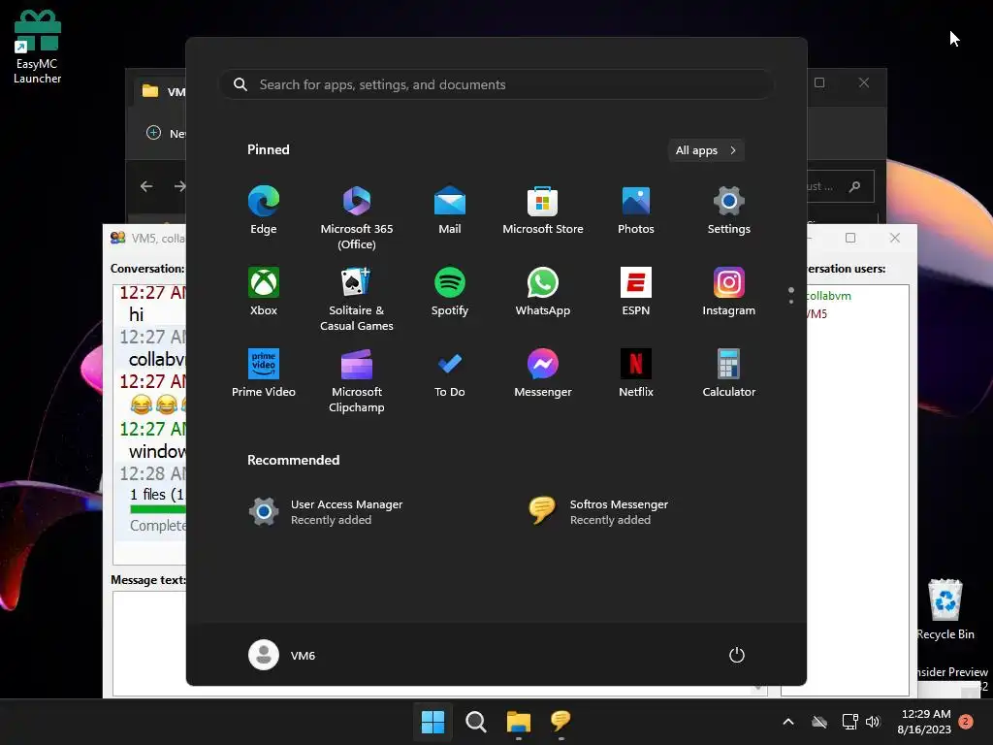Click the Windows Start button
The image size is (993, 745).
tap(432, 722)
